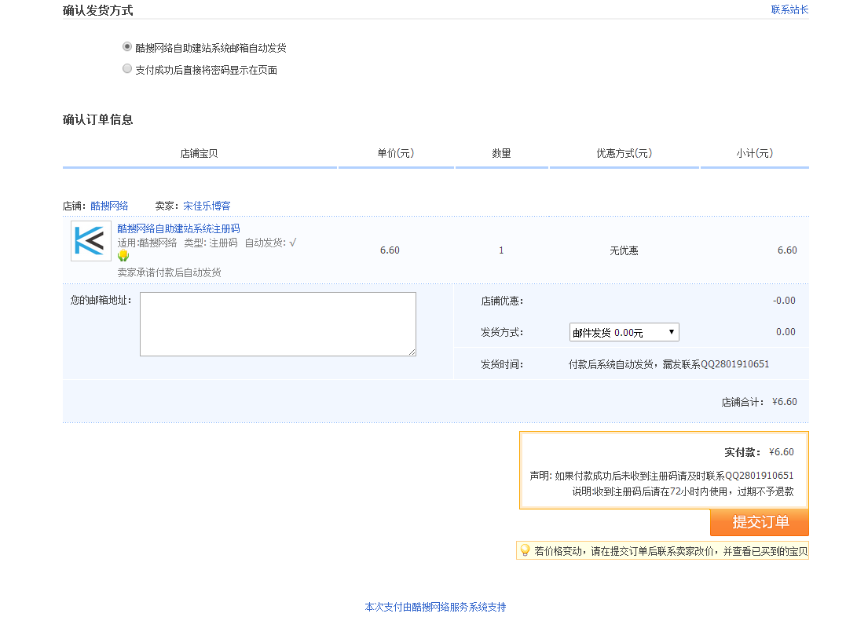The width and height of the screenshot is (857, 617).
Task: Click the 卖家承诺付款后自动发货 text
Action: coord(170,272)
